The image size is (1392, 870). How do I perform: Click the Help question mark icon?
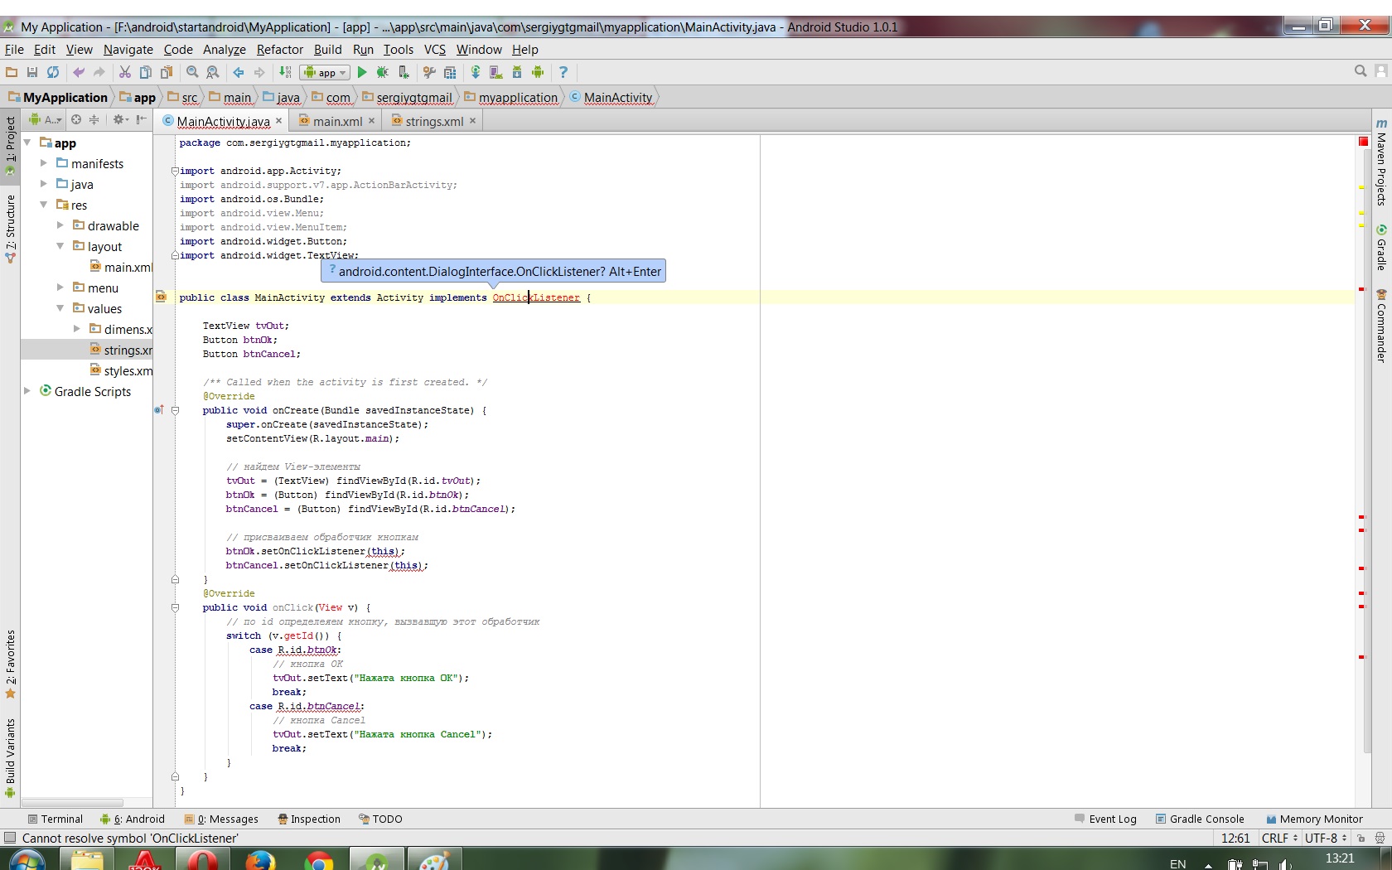(x=563, y=72)
